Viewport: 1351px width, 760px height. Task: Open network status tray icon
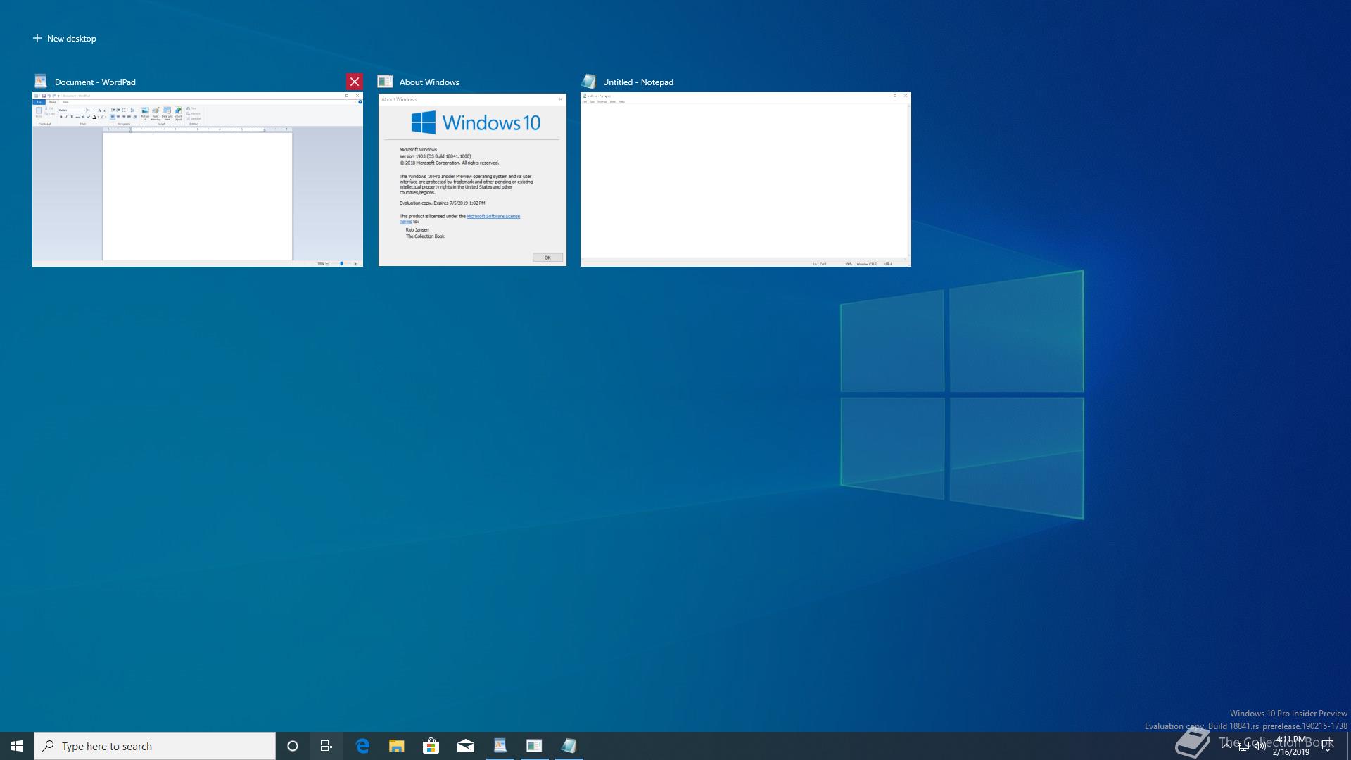pos(1243,746)
